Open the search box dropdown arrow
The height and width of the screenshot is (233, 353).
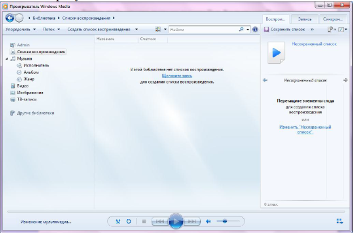click(x=248, y=29)
